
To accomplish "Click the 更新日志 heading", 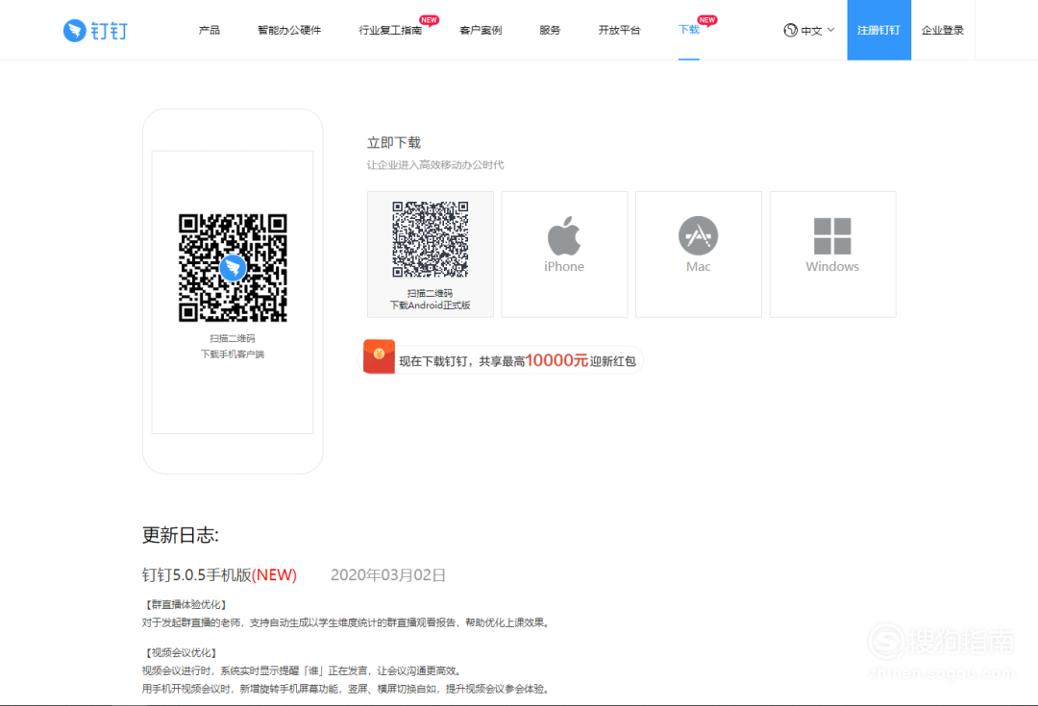I will 180,535.
